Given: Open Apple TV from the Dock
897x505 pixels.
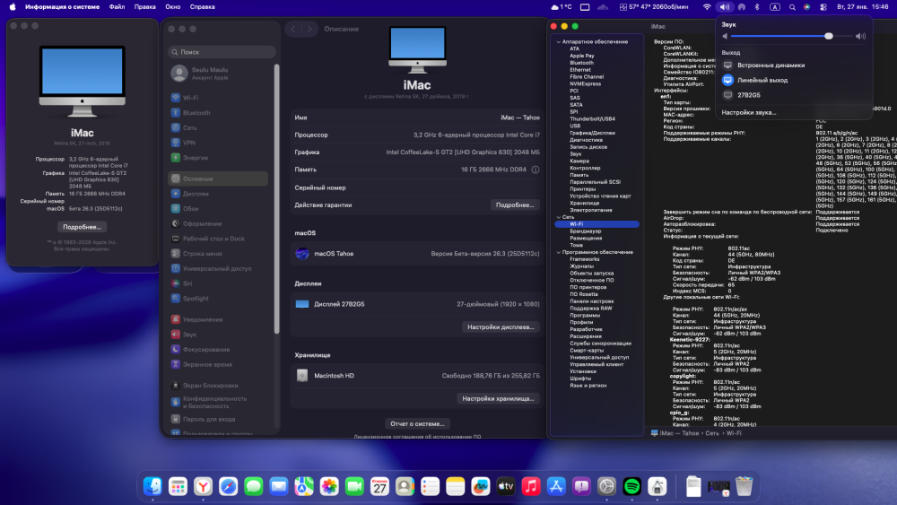Looking at the screenshot, I should (x=506, y=486).
